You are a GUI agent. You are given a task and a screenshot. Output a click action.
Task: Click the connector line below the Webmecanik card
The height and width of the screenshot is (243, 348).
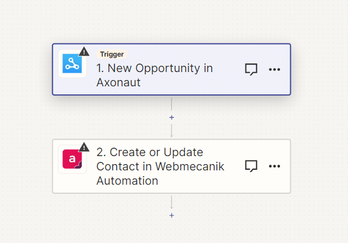coord(172,201)
